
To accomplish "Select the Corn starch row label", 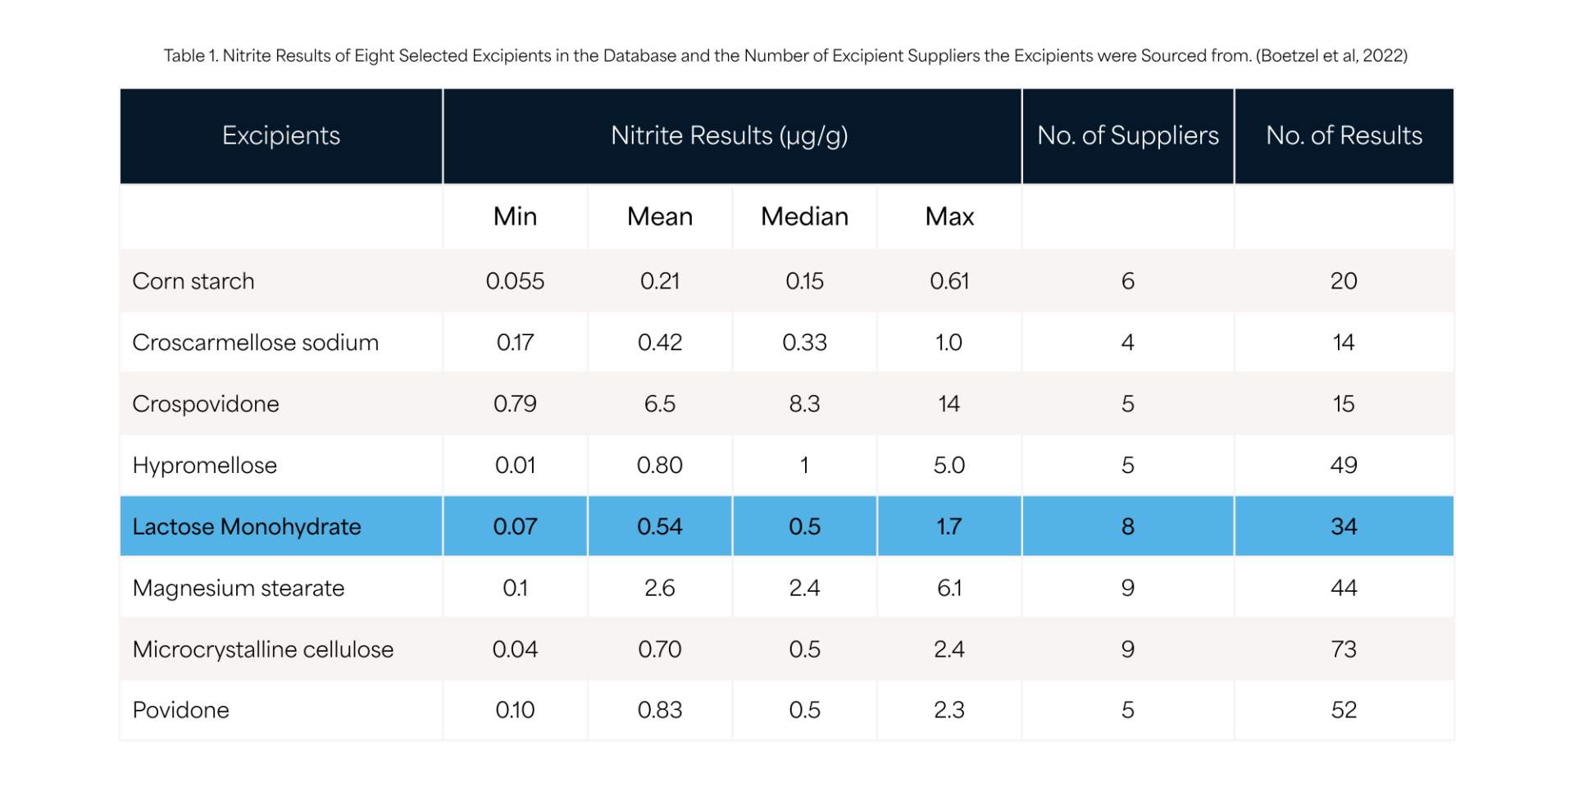I will (x=193, y=281).
